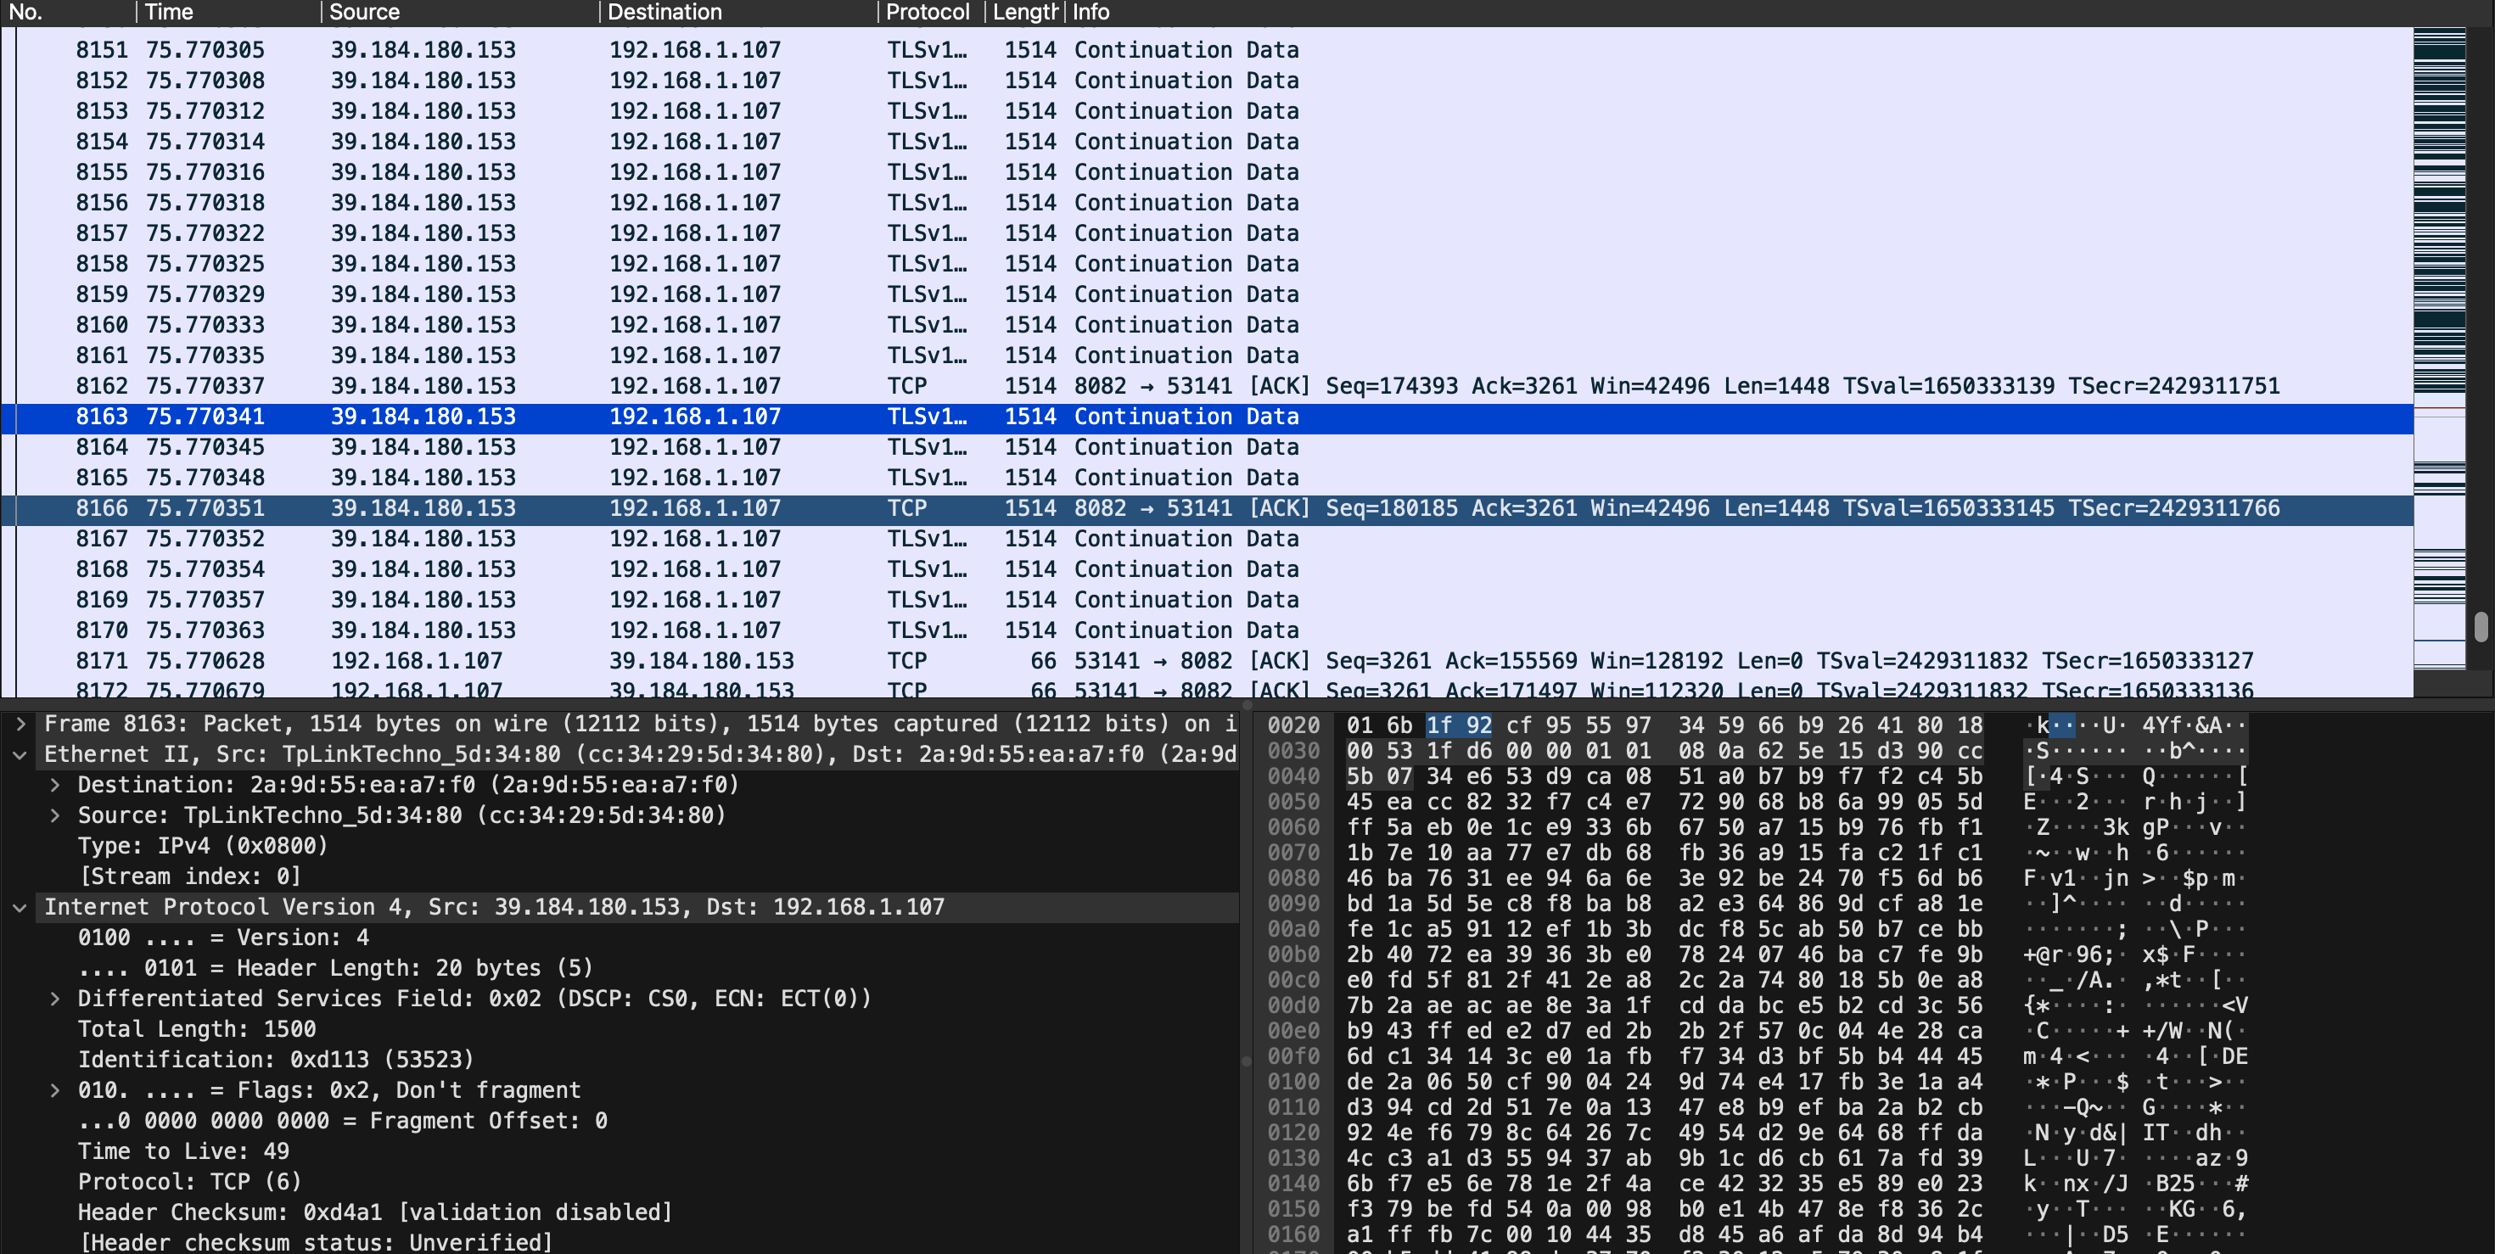Expand the Ethernet Destination field
The image size is (2495, 1254).
point(55,784)
